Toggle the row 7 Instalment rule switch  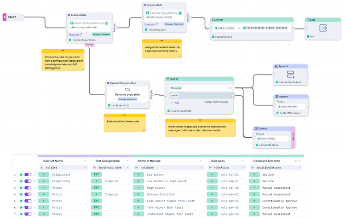pos(28,214)
